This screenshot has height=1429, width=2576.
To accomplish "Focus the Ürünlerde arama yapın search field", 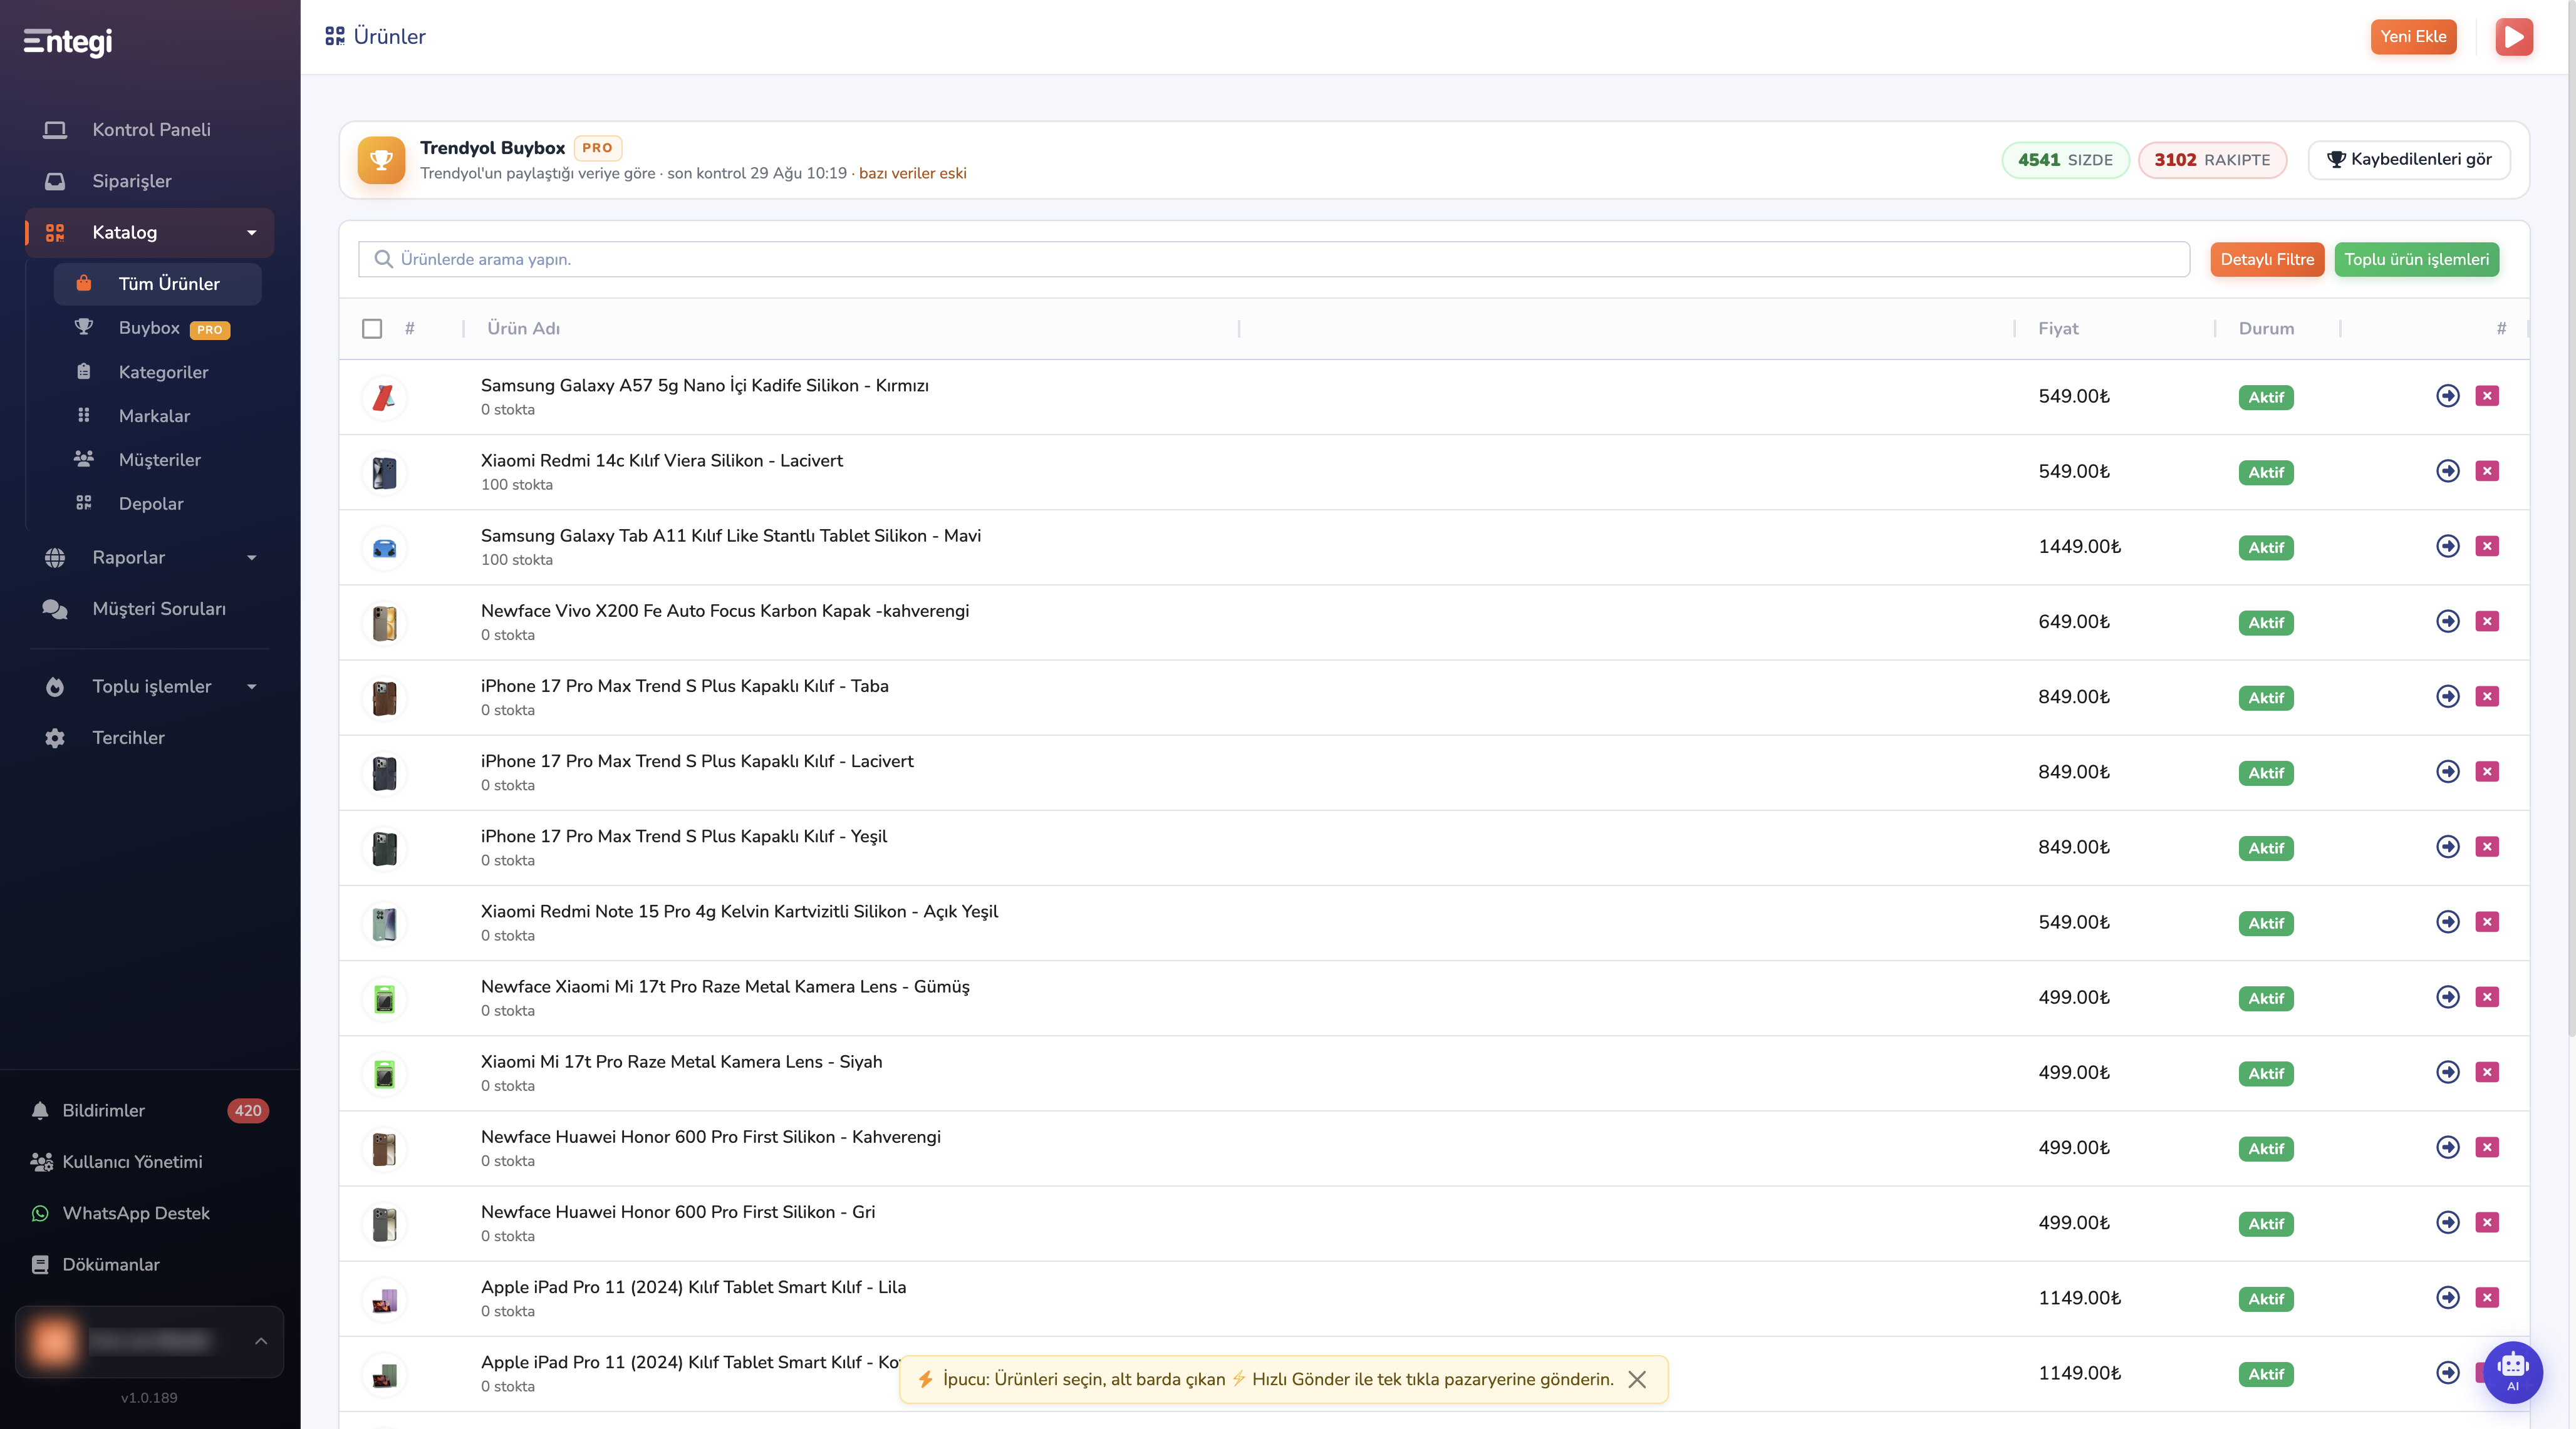I will pos(1274,259).
